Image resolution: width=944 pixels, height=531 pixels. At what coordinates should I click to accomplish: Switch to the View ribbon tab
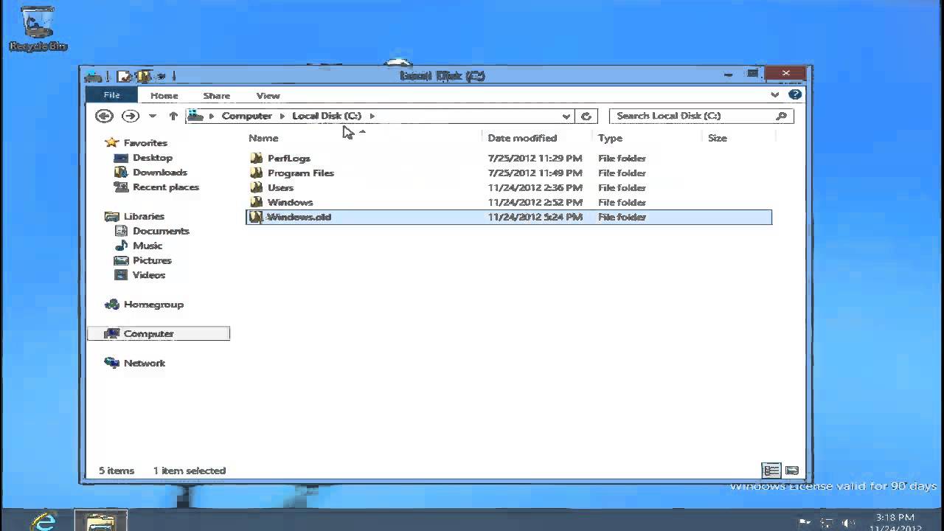(x=268, y=95)
